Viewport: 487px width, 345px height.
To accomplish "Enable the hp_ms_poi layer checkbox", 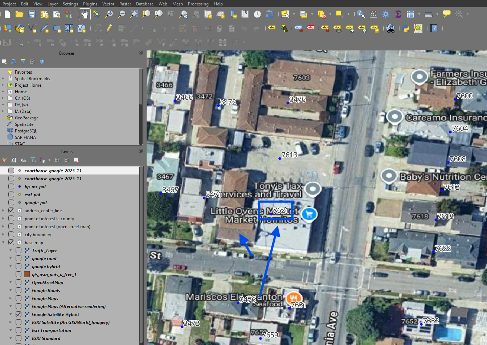I will (11, 186).
